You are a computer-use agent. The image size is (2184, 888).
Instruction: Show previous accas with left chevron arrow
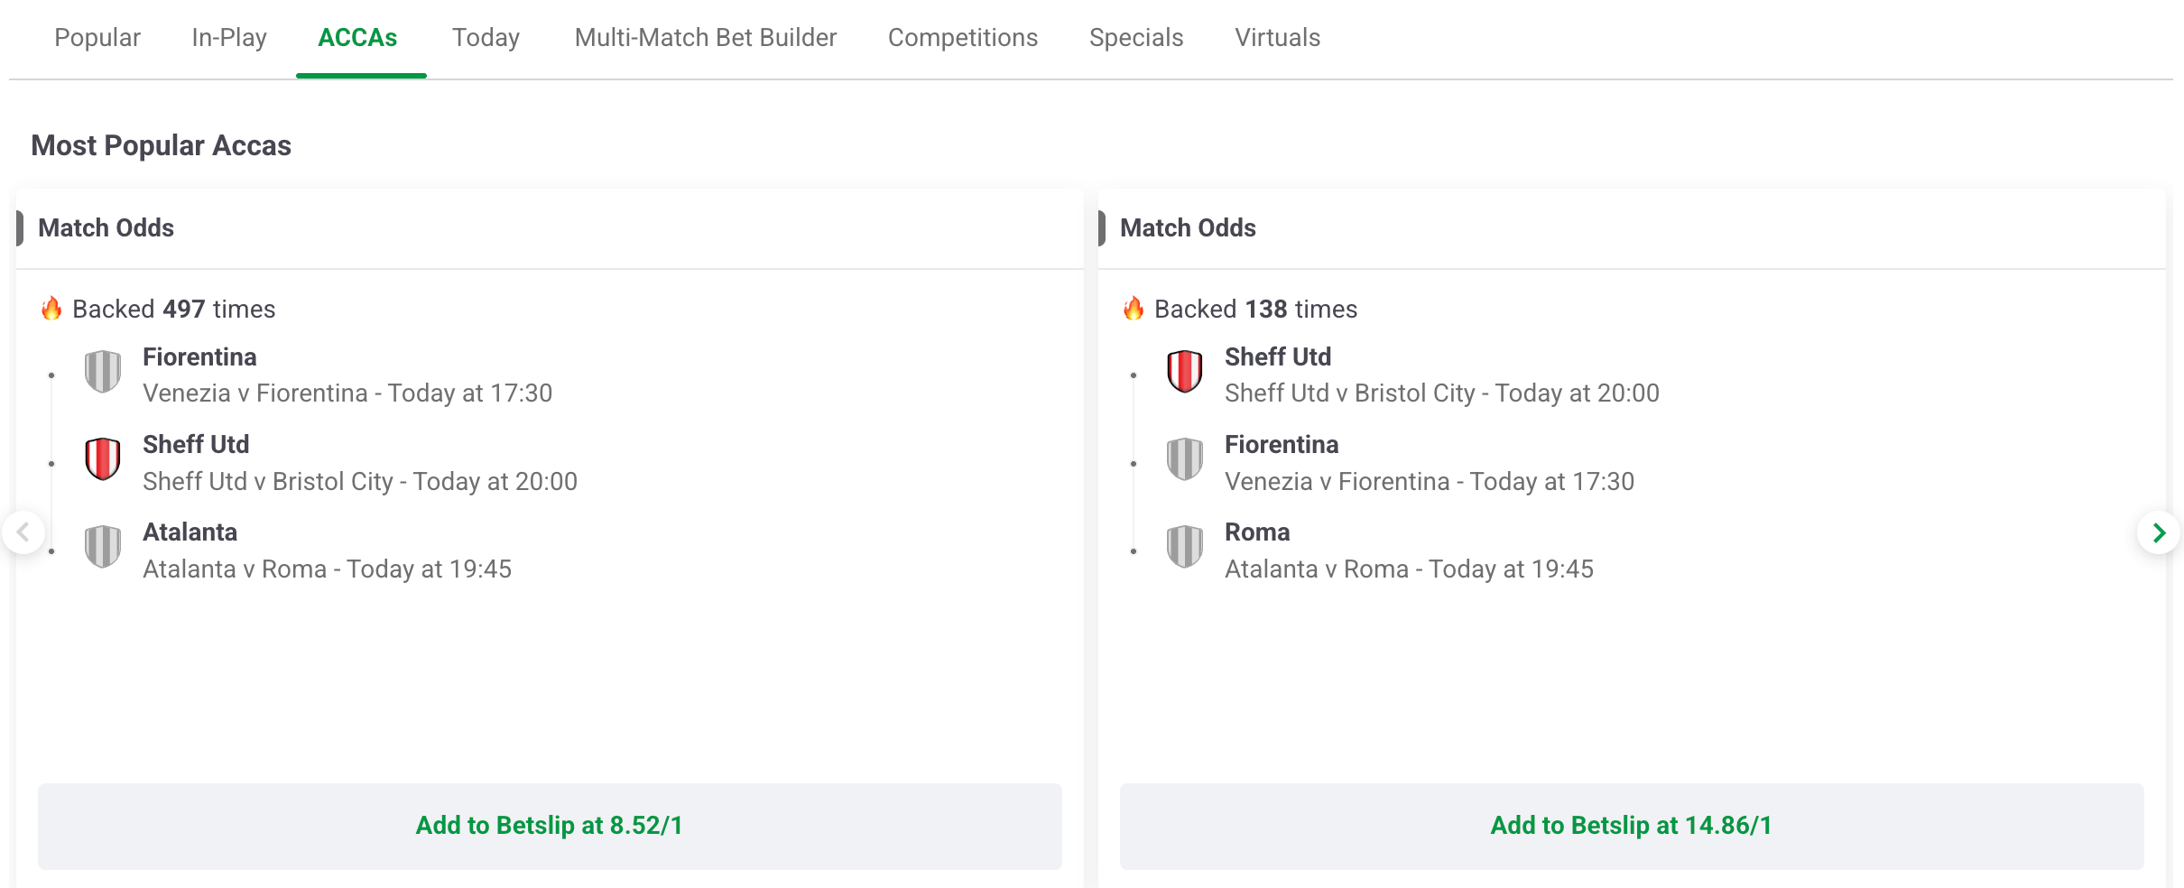click(x=23, y=532)
